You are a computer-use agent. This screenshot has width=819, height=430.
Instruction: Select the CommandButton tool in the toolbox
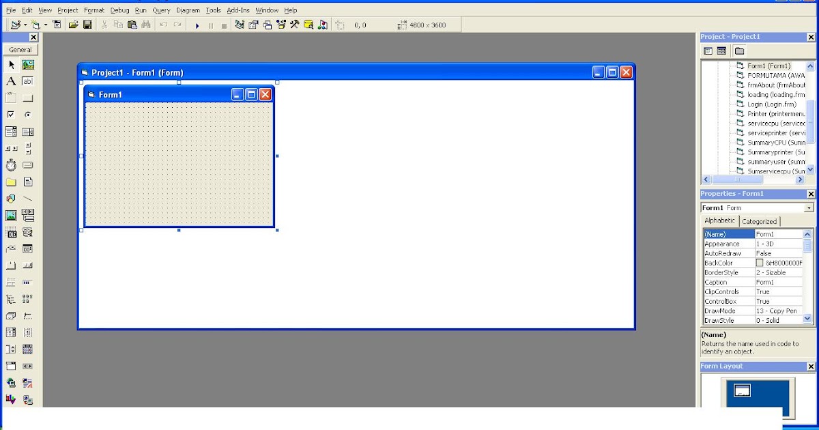click(27, 97)
